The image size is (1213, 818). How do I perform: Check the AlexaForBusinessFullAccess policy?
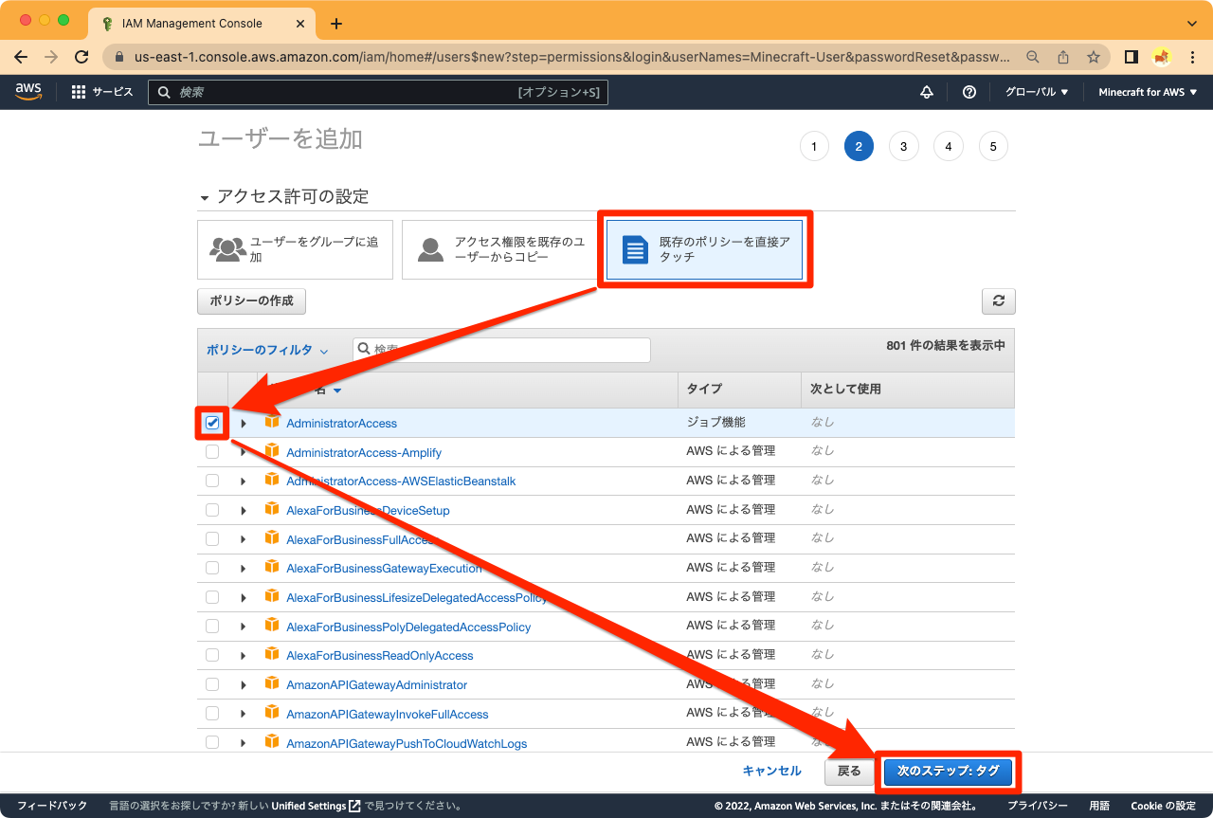pyautogui.click(x=211, y=538)
